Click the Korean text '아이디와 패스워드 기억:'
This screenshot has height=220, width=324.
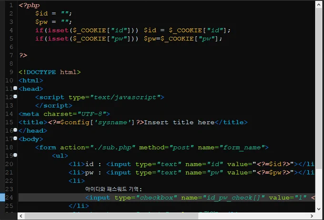click(x=113, y=189)
